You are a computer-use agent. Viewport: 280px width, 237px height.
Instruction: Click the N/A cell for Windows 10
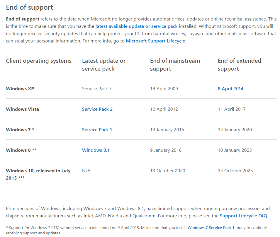[x=86, y=171]
